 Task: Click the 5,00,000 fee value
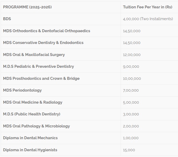(131, 102)
